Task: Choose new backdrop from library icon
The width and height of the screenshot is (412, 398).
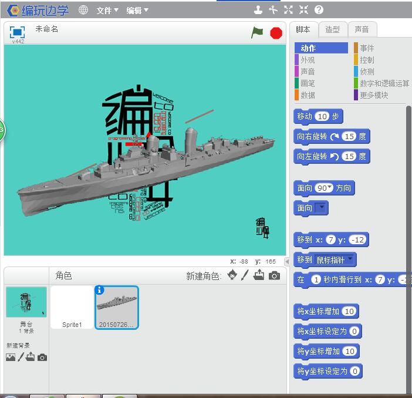Action: pyautogui.click(x=10, y=357)
